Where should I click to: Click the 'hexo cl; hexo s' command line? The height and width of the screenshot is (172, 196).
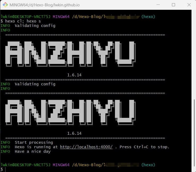pyautogui.click(x=23, y=21)
